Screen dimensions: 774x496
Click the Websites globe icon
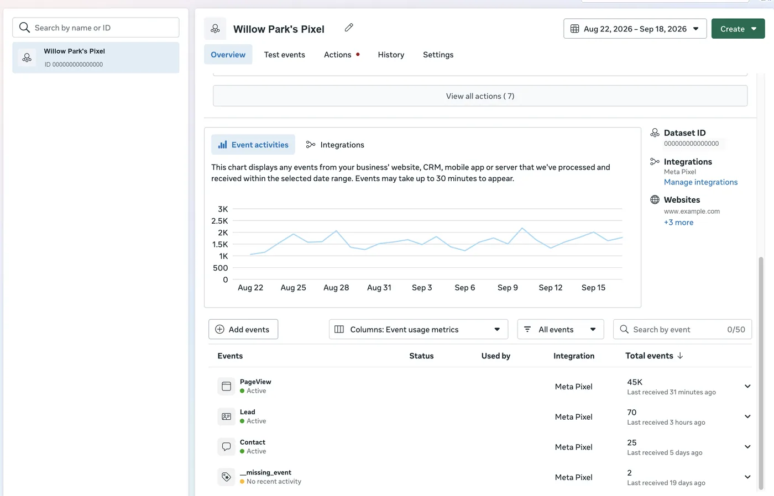(x=655, y=199)
